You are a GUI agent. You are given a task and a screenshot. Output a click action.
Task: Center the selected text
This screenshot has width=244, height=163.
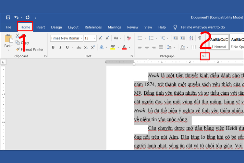pyautogui.click(x=147, y=47)
